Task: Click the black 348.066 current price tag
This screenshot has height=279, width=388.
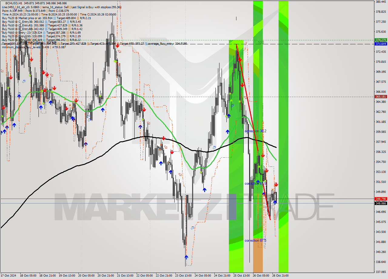Action: (x=381, y=203)
